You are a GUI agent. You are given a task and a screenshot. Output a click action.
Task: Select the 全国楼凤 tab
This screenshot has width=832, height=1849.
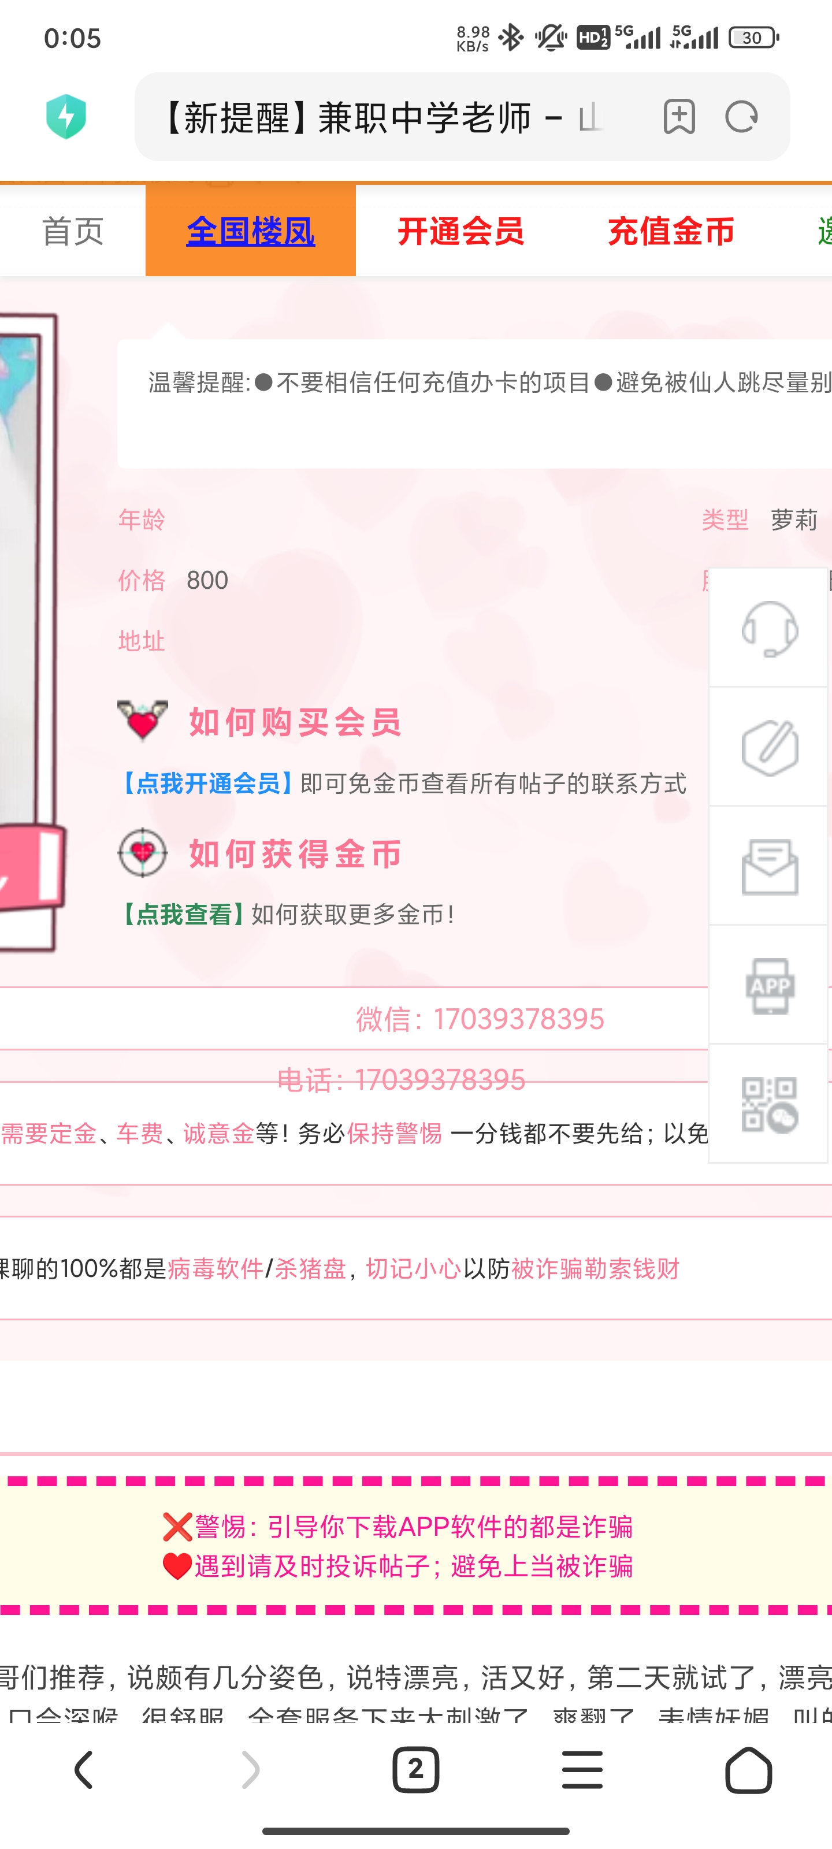coord(251,231)
